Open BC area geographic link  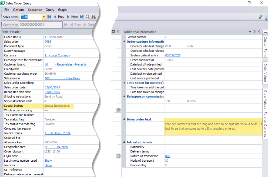coord(56,147)
